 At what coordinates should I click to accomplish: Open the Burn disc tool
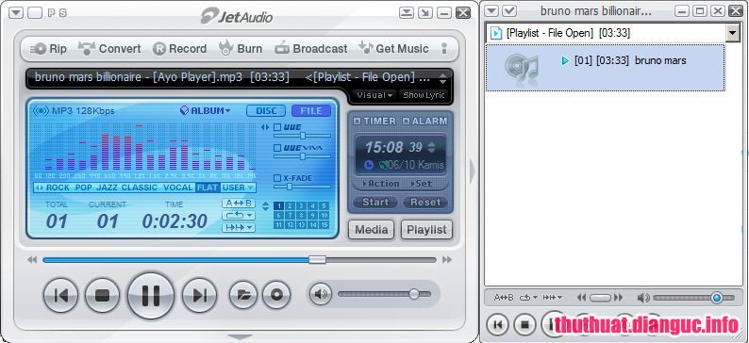click(x=241, y=49)
